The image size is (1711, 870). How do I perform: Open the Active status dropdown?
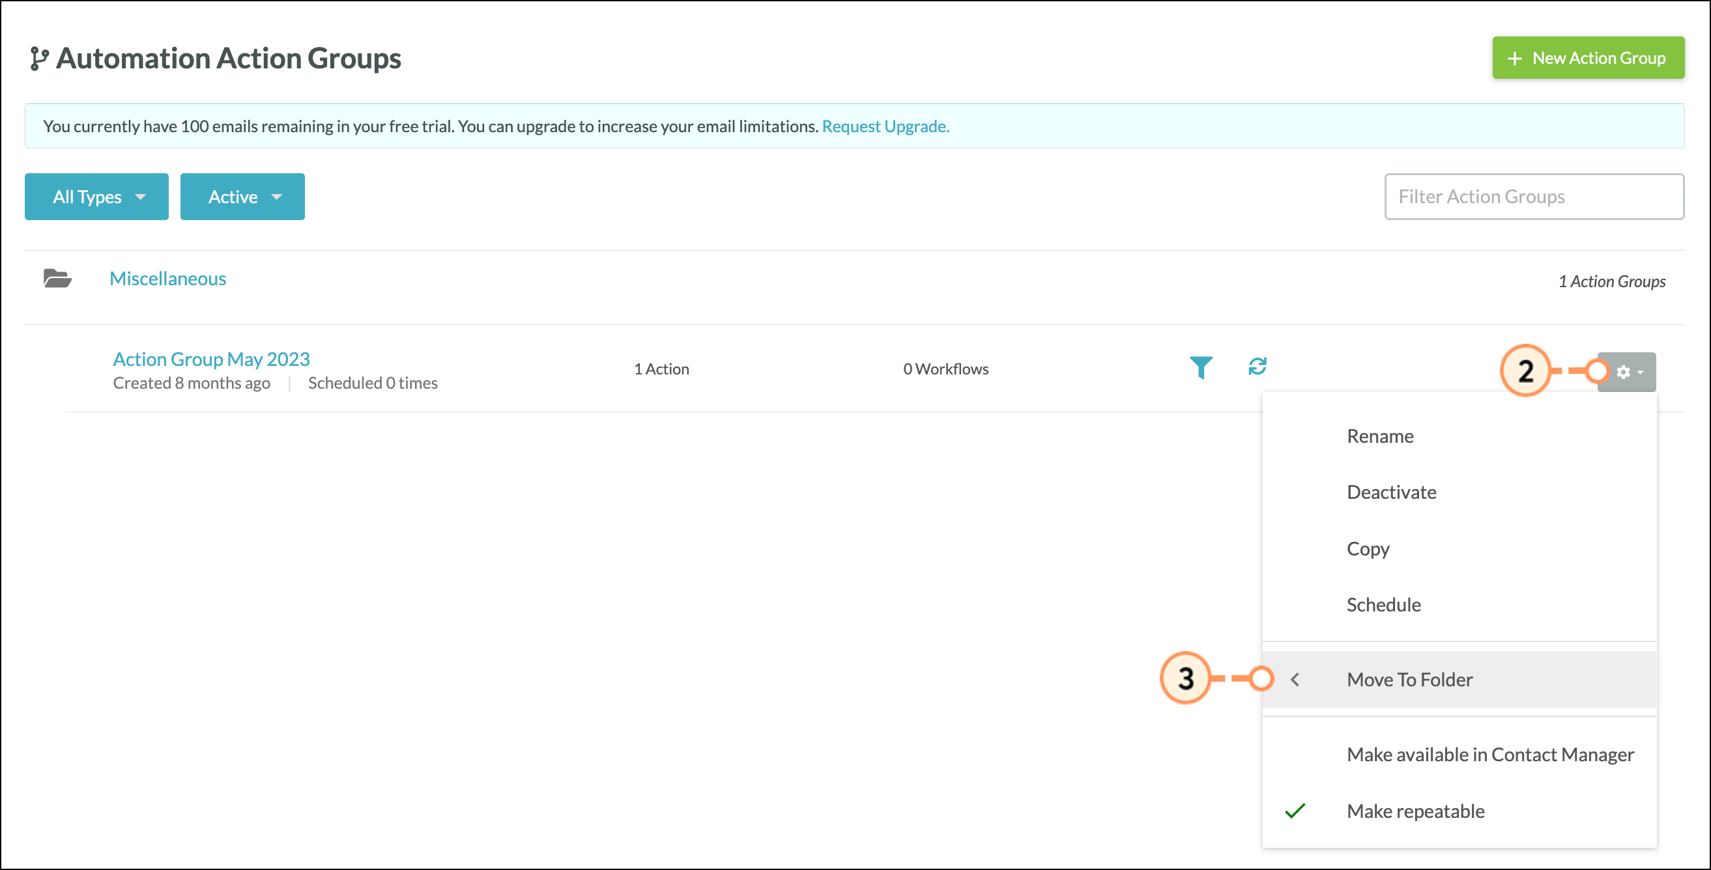click(x=242, y=197)
